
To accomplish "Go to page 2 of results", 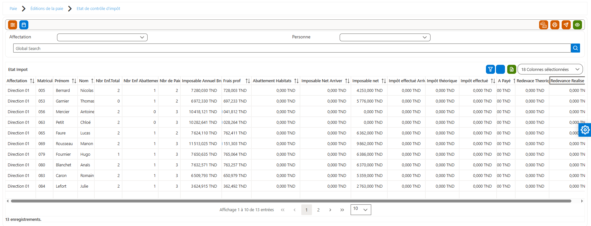I will [x=318, y=210].
